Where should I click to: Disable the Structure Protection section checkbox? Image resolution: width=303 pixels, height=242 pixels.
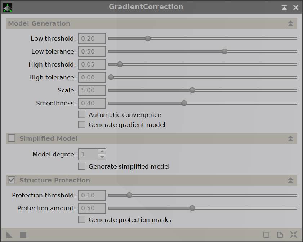pyautogui.click(x=12, y=180)
